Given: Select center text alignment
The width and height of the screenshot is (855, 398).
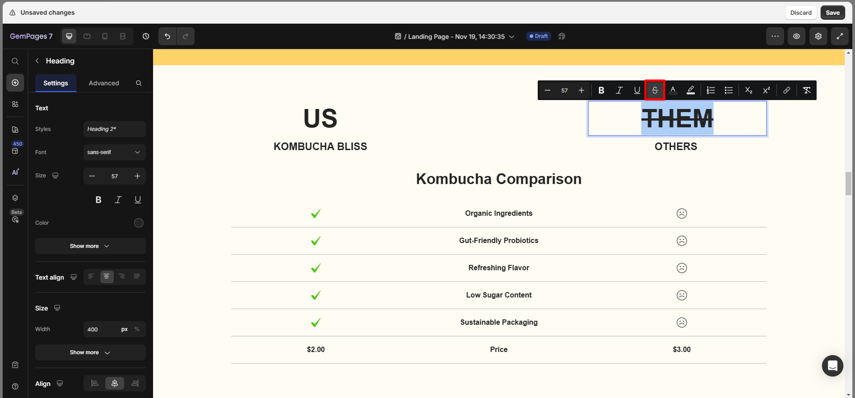Looking at the screenshot, I should 107,277.
